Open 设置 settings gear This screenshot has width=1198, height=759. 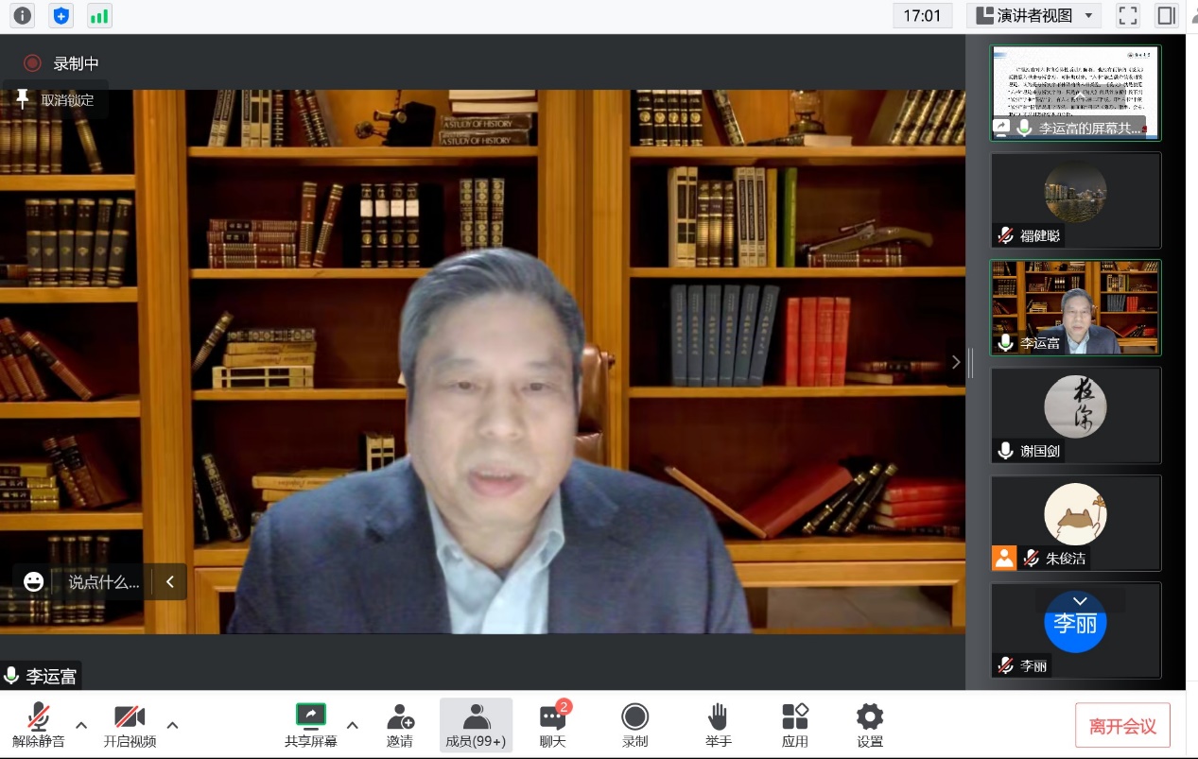pyautogui.click(x=870, y=725)
